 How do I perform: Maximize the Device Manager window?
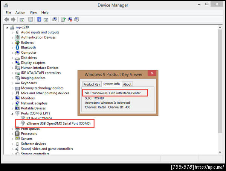pyautogui.click(x=207, y=4)
